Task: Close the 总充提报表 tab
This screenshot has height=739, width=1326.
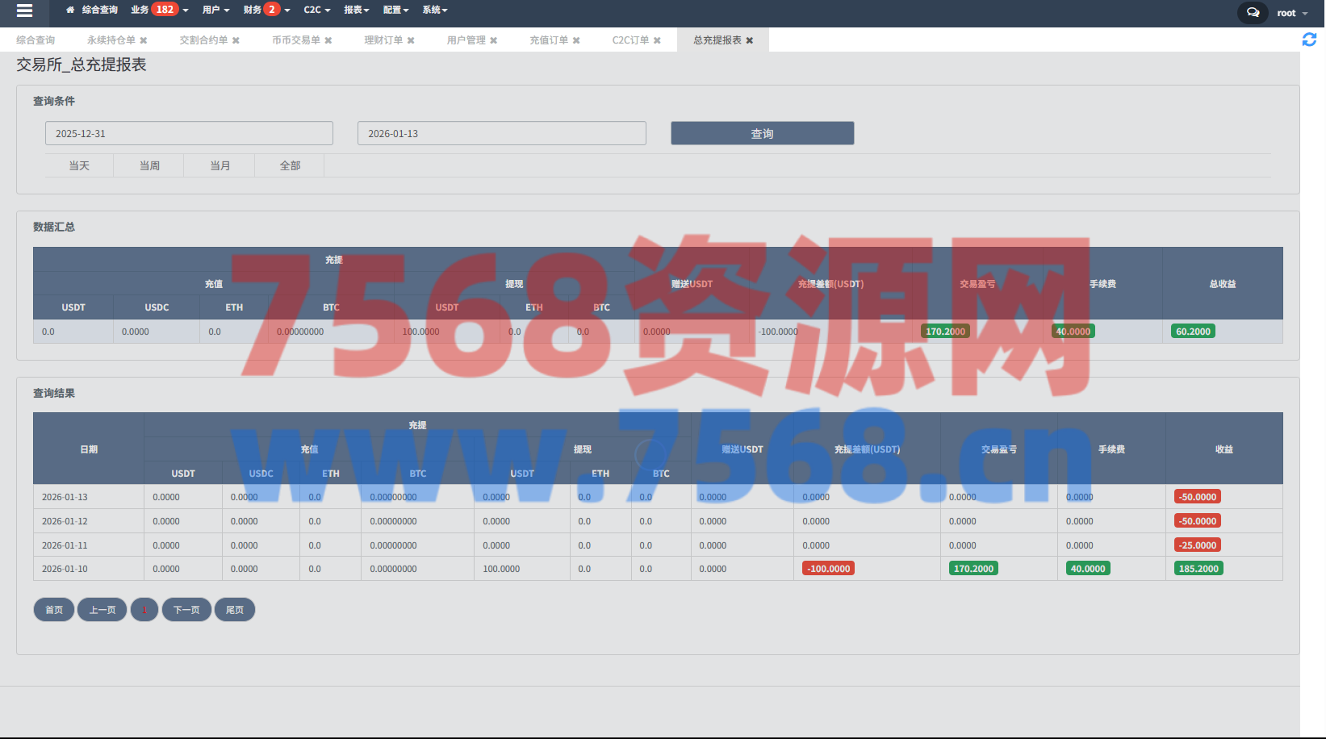Action: (x=750, y=40)
